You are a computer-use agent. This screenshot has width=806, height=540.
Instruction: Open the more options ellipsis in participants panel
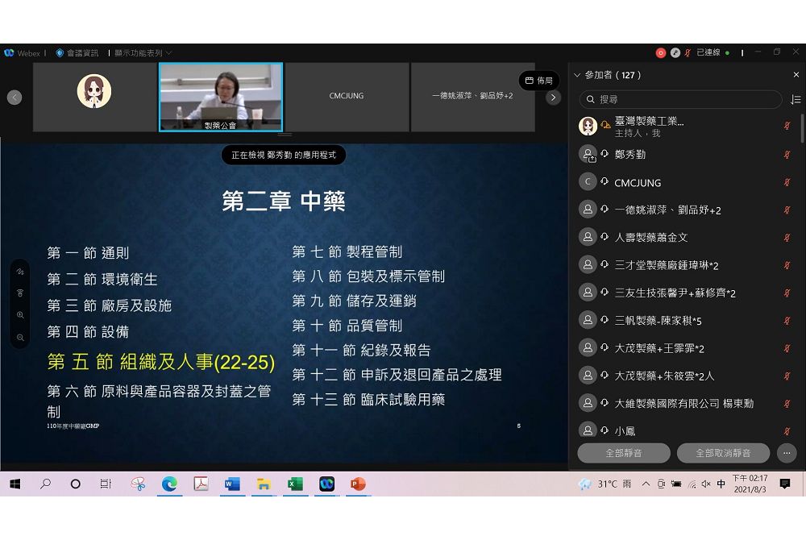click(x=787, y=453)
